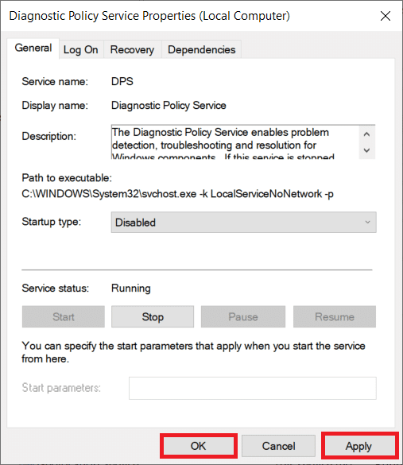Switch to the General tab
The image size is (403, 465).
[33, 48]
